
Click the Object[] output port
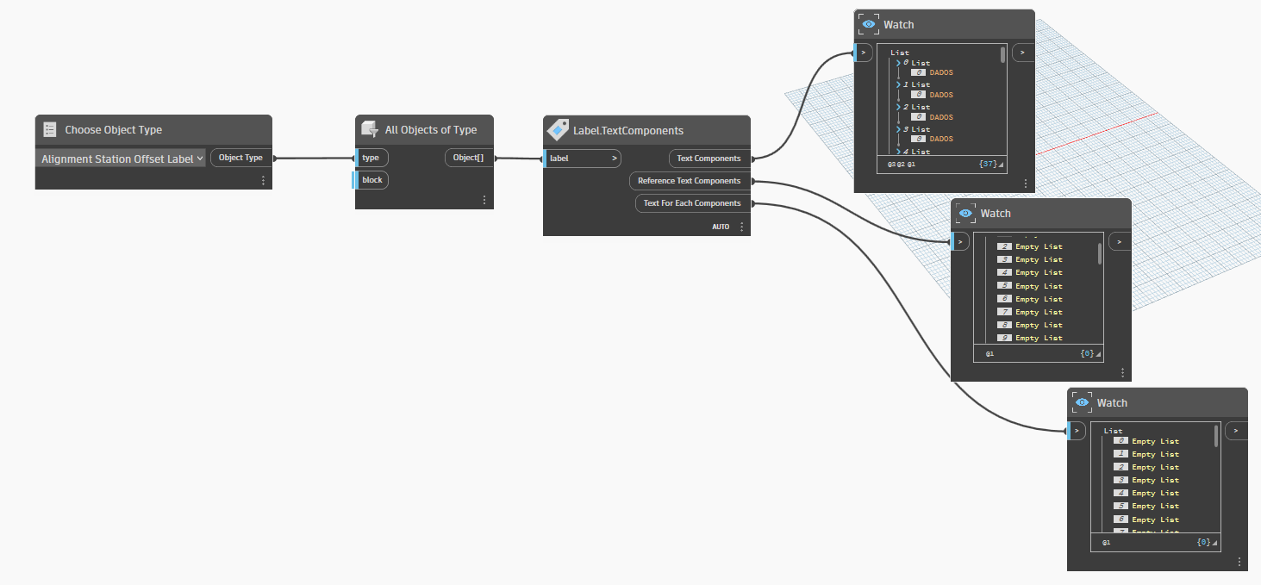[469, 158]
